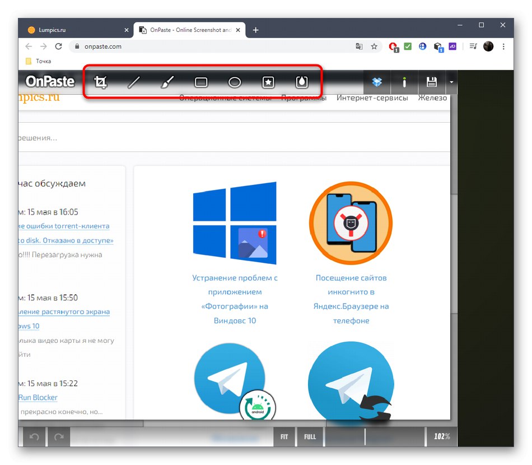Select the Crop tool
The width and height of the screenshot is (532, 465).
pos(100,82)
